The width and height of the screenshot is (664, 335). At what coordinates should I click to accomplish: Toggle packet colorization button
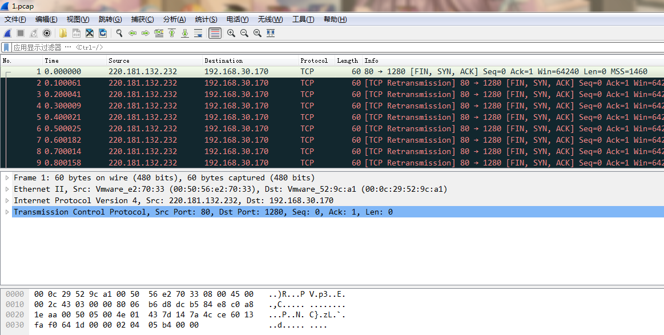(x=215, y=33)
